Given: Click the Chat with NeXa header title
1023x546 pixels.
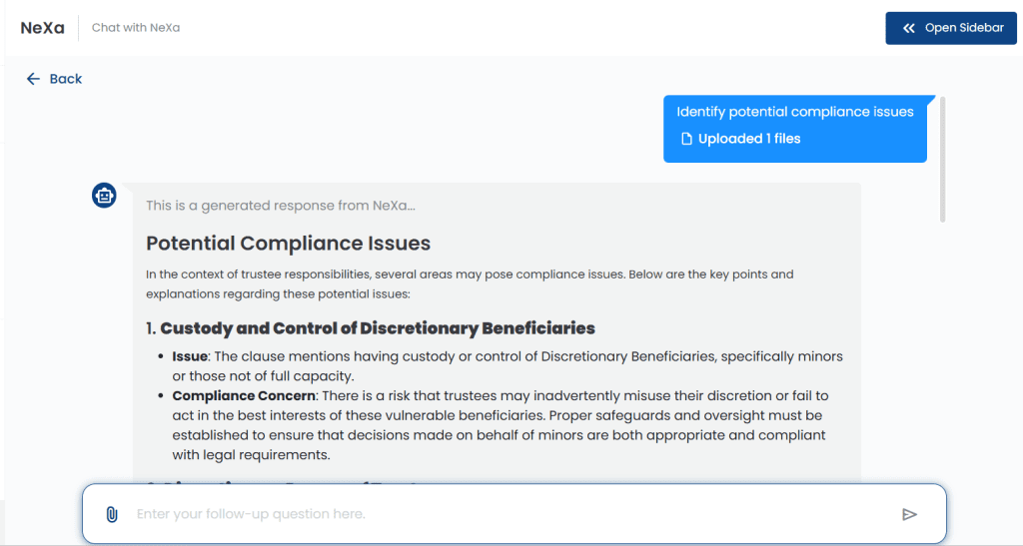Looking at the screenshot, I should [x=136, y=28].
